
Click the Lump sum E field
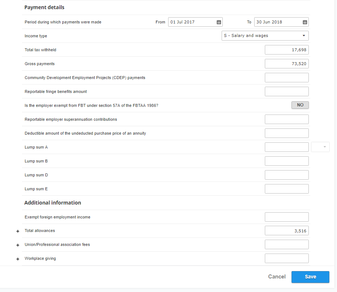(287, 189)
